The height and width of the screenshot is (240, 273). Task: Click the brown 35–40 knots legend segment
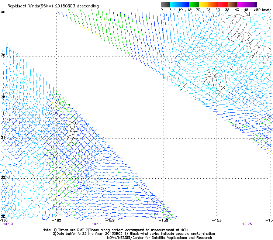(232, 4)
